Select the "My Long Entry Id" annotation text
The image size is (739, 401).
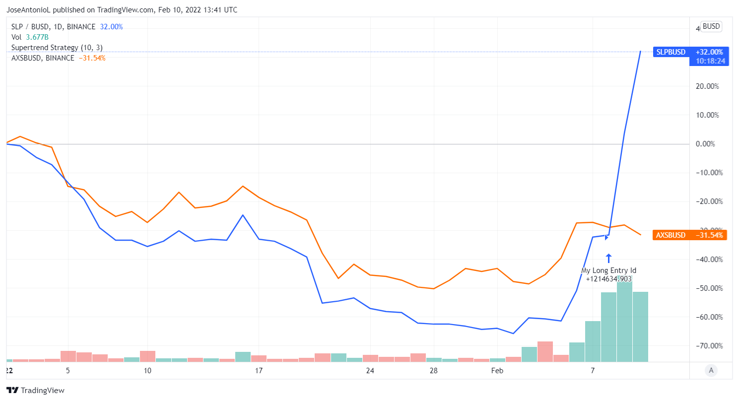pos(608,270)
